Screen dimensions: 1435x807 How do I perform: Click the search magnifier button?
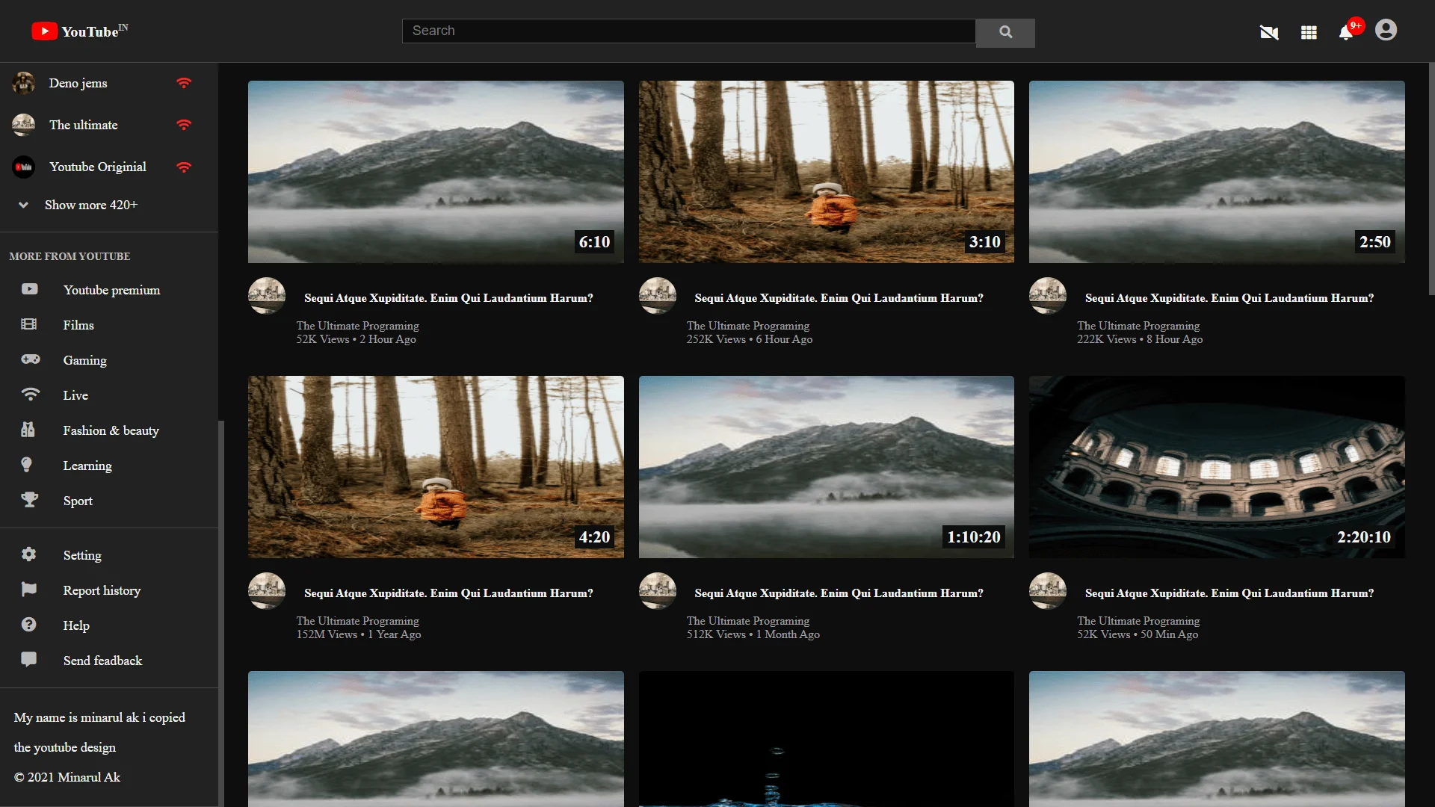tap(1005, 32)
